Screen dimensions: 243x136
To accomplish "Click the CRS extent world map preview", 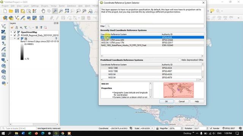I will pos(178,90).
